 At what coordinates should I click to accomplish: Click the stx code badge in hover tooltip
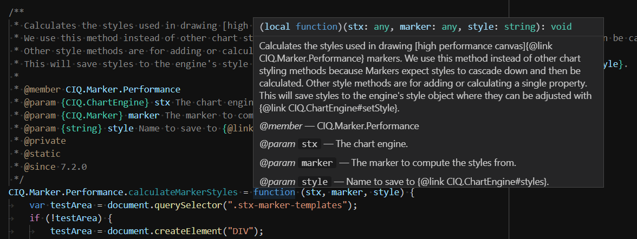coord(310,144)
